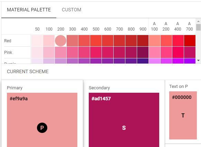The image size is (201, 147).
Task: Click the Red row label
Action: (x=8, y=41)
